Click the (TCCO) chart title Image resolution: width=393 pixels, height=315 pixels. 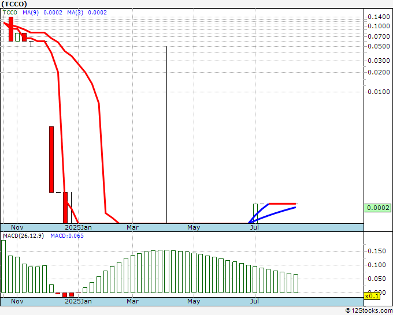14,4
